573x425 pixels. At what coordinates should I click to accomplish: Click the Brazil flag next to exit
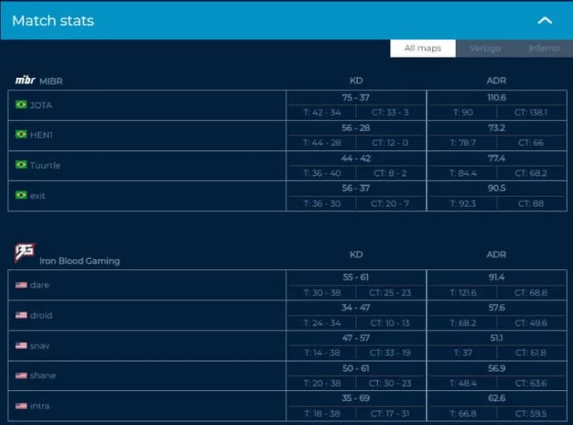click(x=21, y=195)
